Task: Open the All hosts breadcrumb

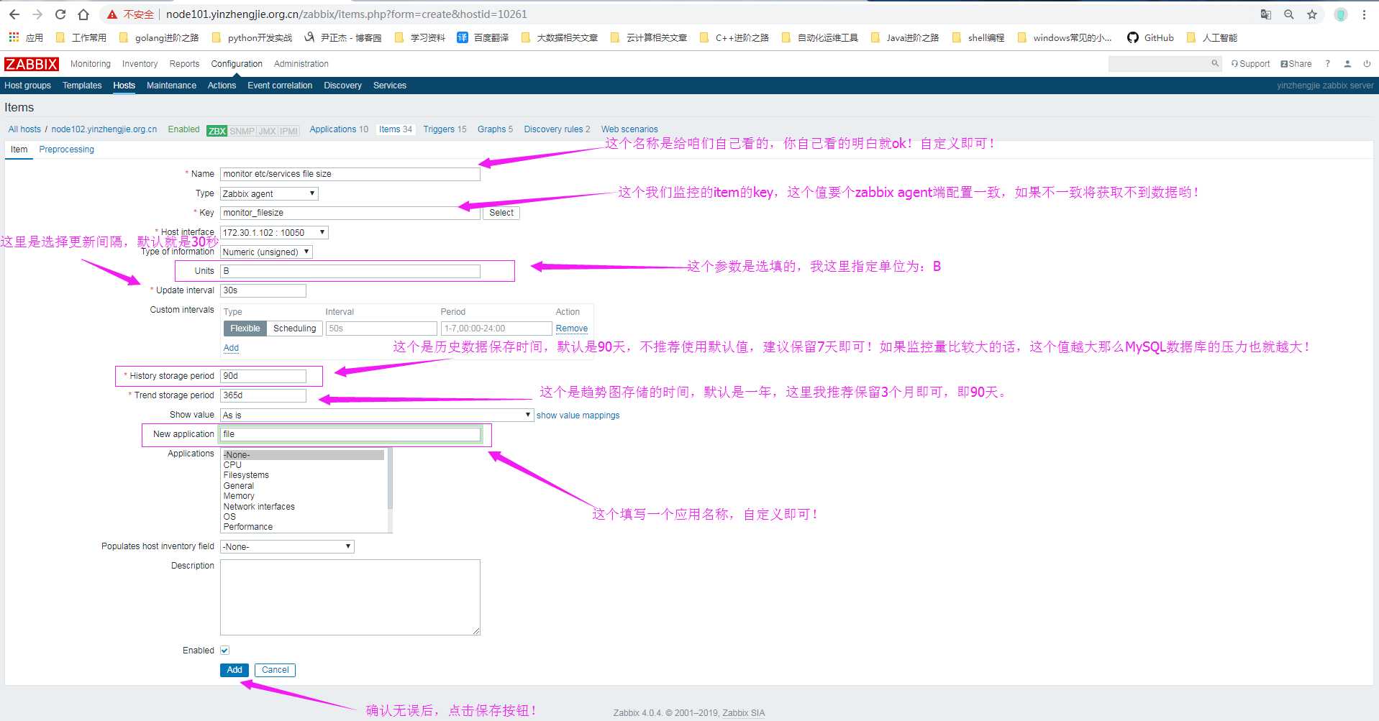Action: pyautogui.click(x=24, y=129)
